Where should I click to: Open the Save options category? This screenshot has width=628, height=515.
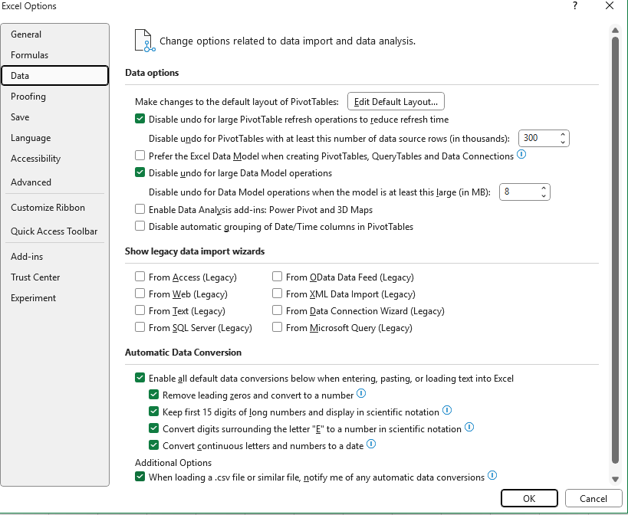(x=55, y=116)
